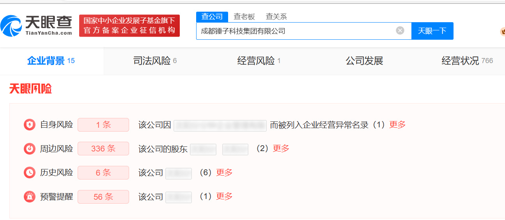Select the 查公司 search tab
Viewport: 505px width, 220px height.
tap(212, 17)
